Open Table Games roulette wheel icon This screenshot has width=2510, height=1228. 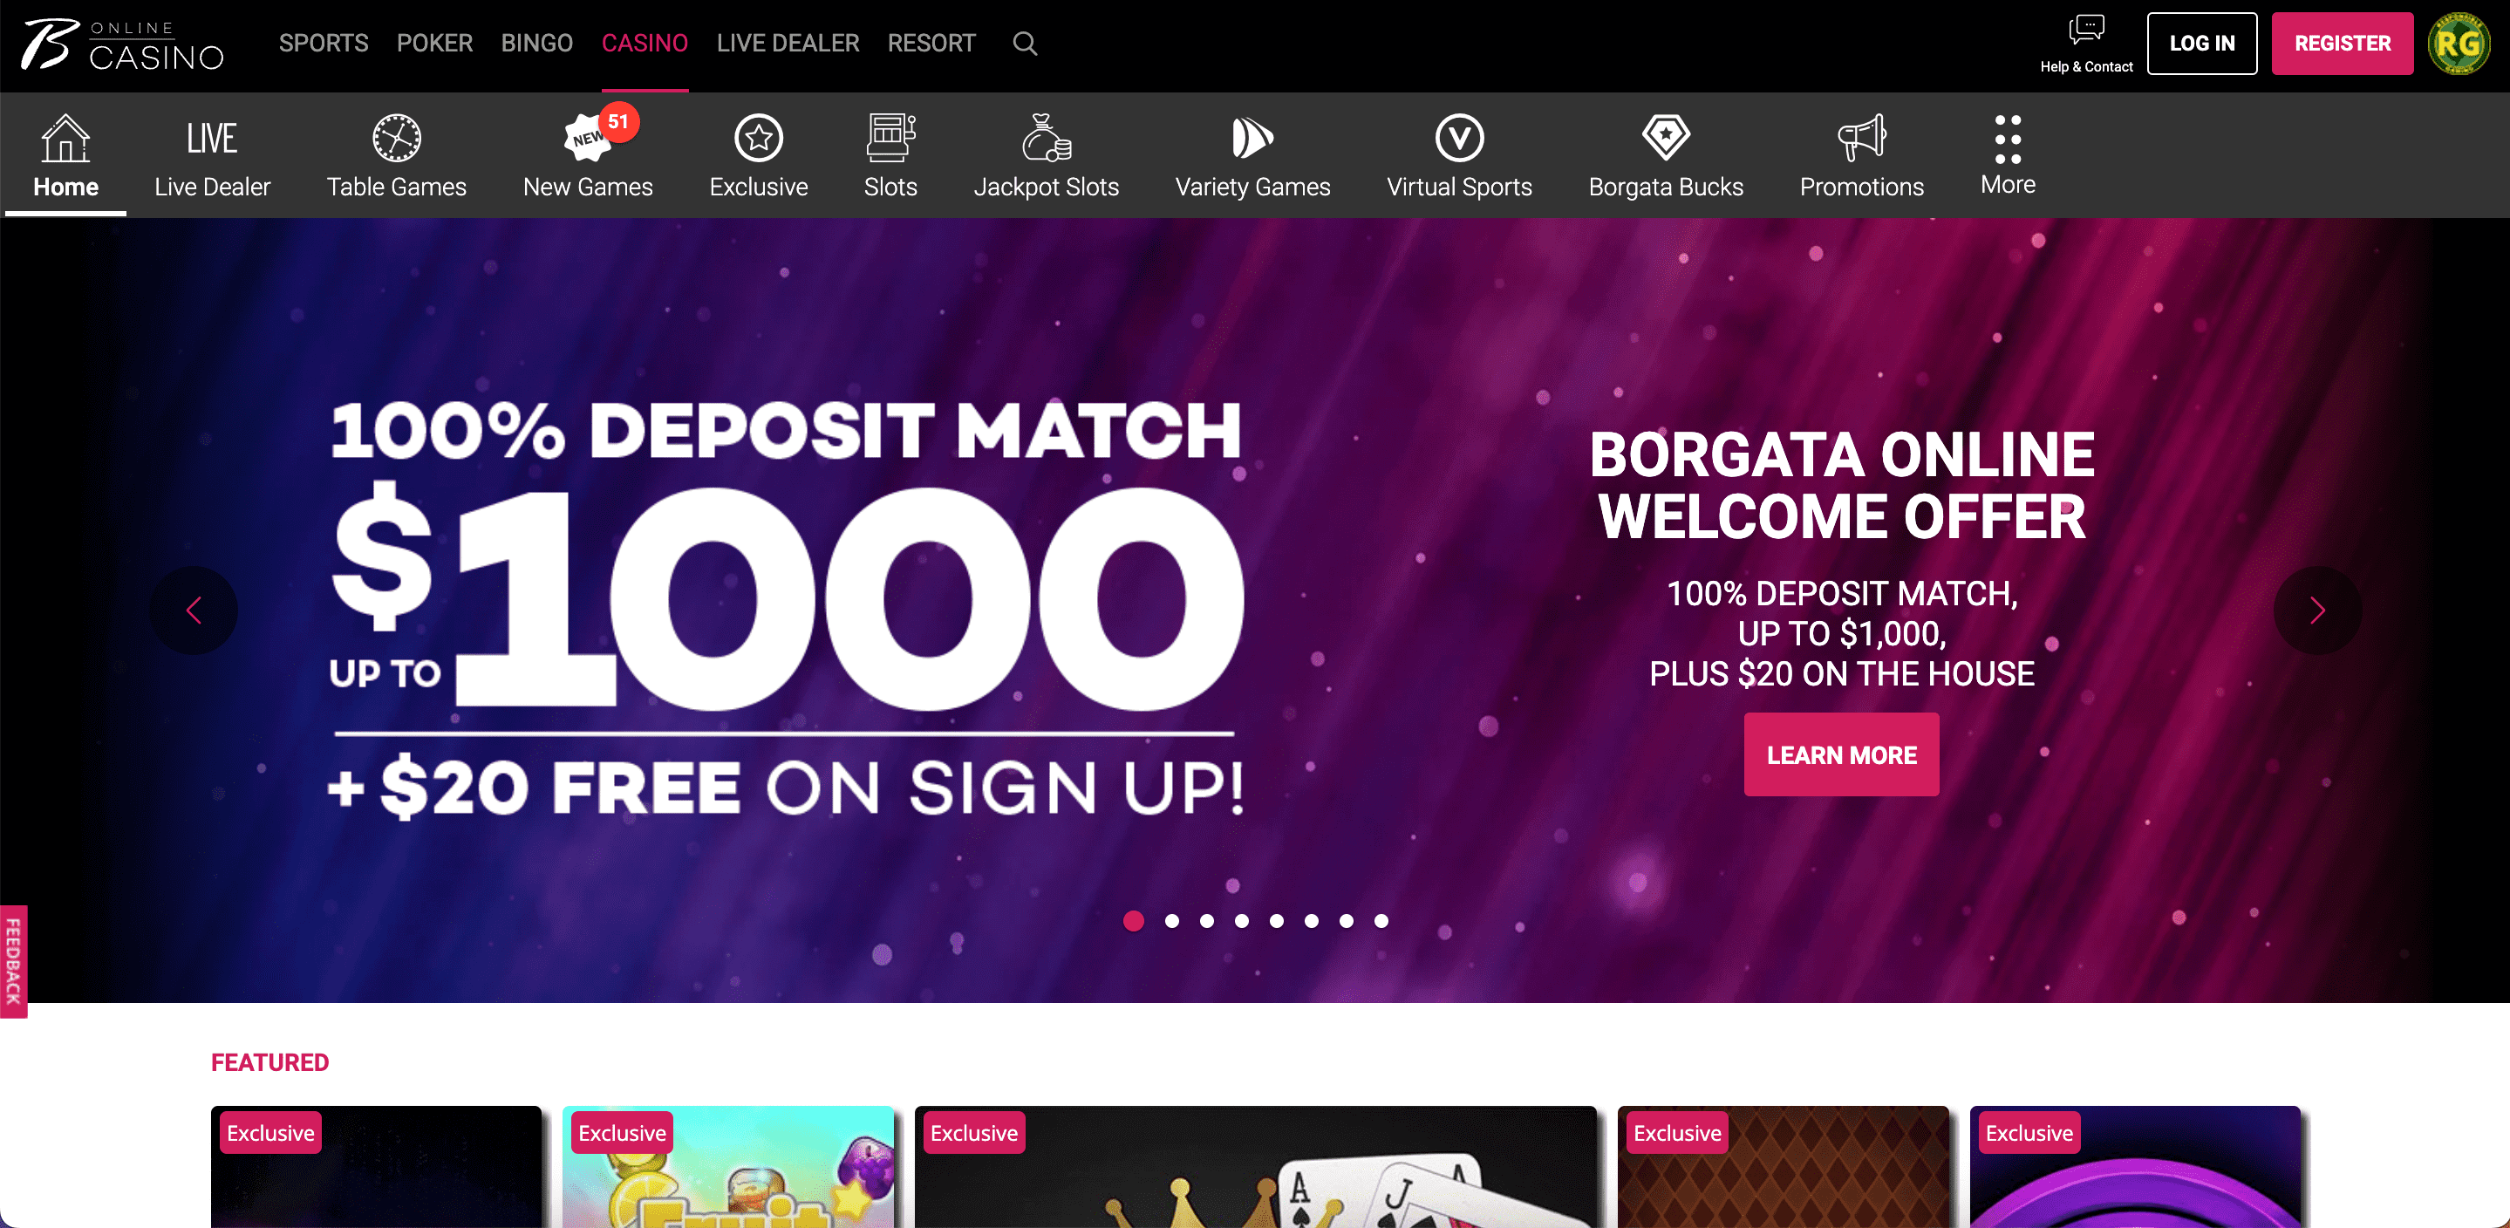pyautogui.click(x=397, y=138)
